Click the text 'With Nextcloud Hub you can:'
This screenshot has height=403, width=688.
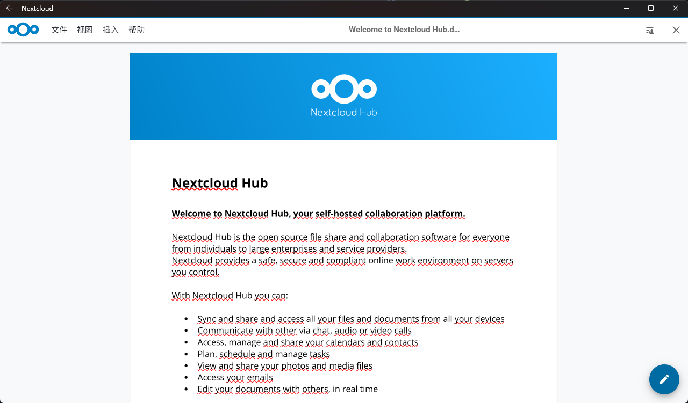[x=230, y=296]
